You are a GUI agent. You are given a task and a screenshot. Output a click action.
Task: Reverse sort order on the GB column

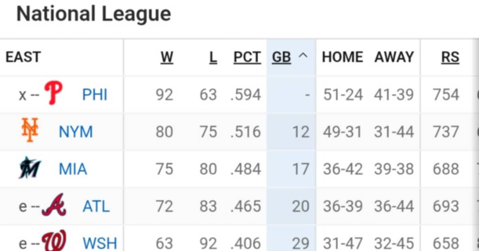coord(281,57)
